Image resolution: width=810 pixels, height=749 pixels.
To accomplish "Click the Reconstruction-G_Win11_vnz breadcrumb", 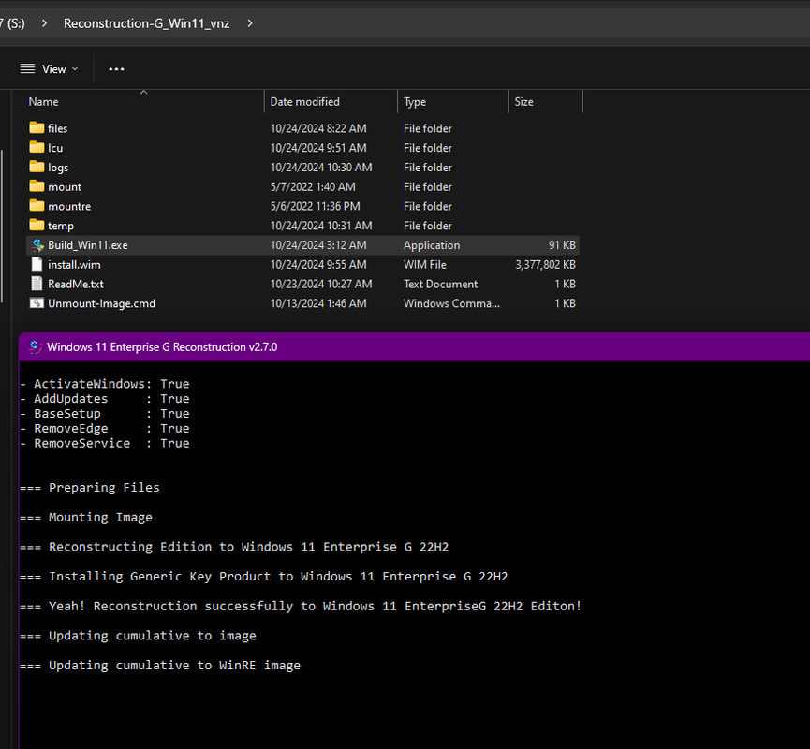I will pyautogui.click(x=147, y=23).
